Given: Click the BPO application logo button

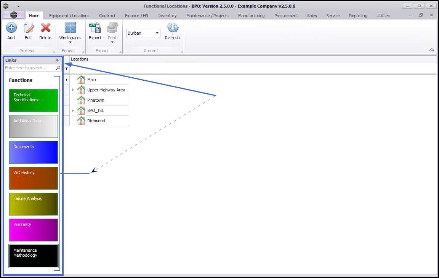Looking at the screenshot, I should [13, 15].
